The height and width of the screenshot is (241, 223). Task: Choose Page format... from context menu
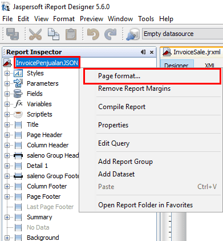pos(152,76)
